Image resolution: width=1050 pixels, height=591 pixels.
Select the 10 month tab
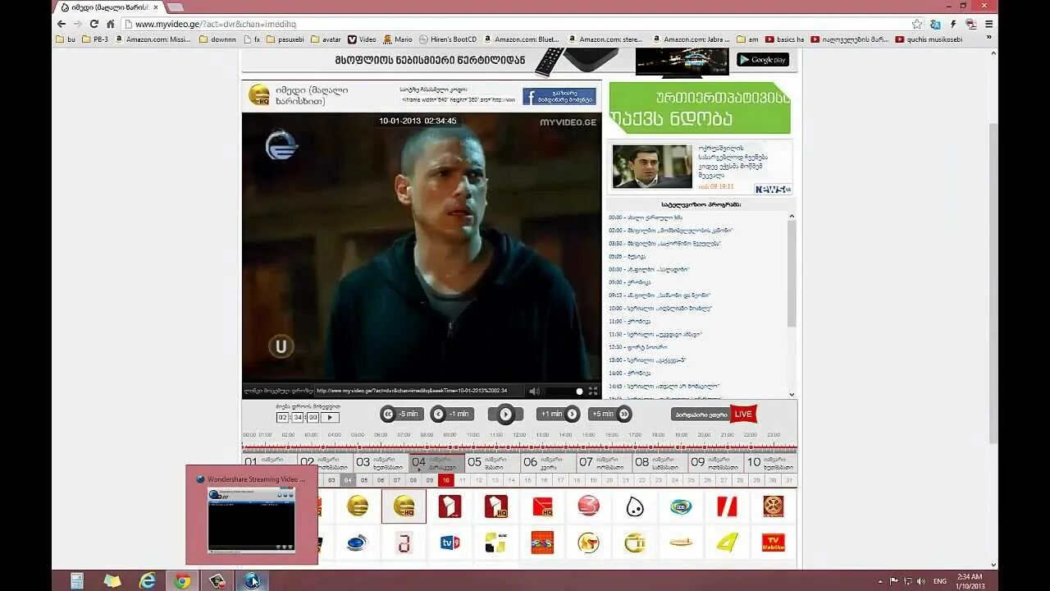[770, 462]
